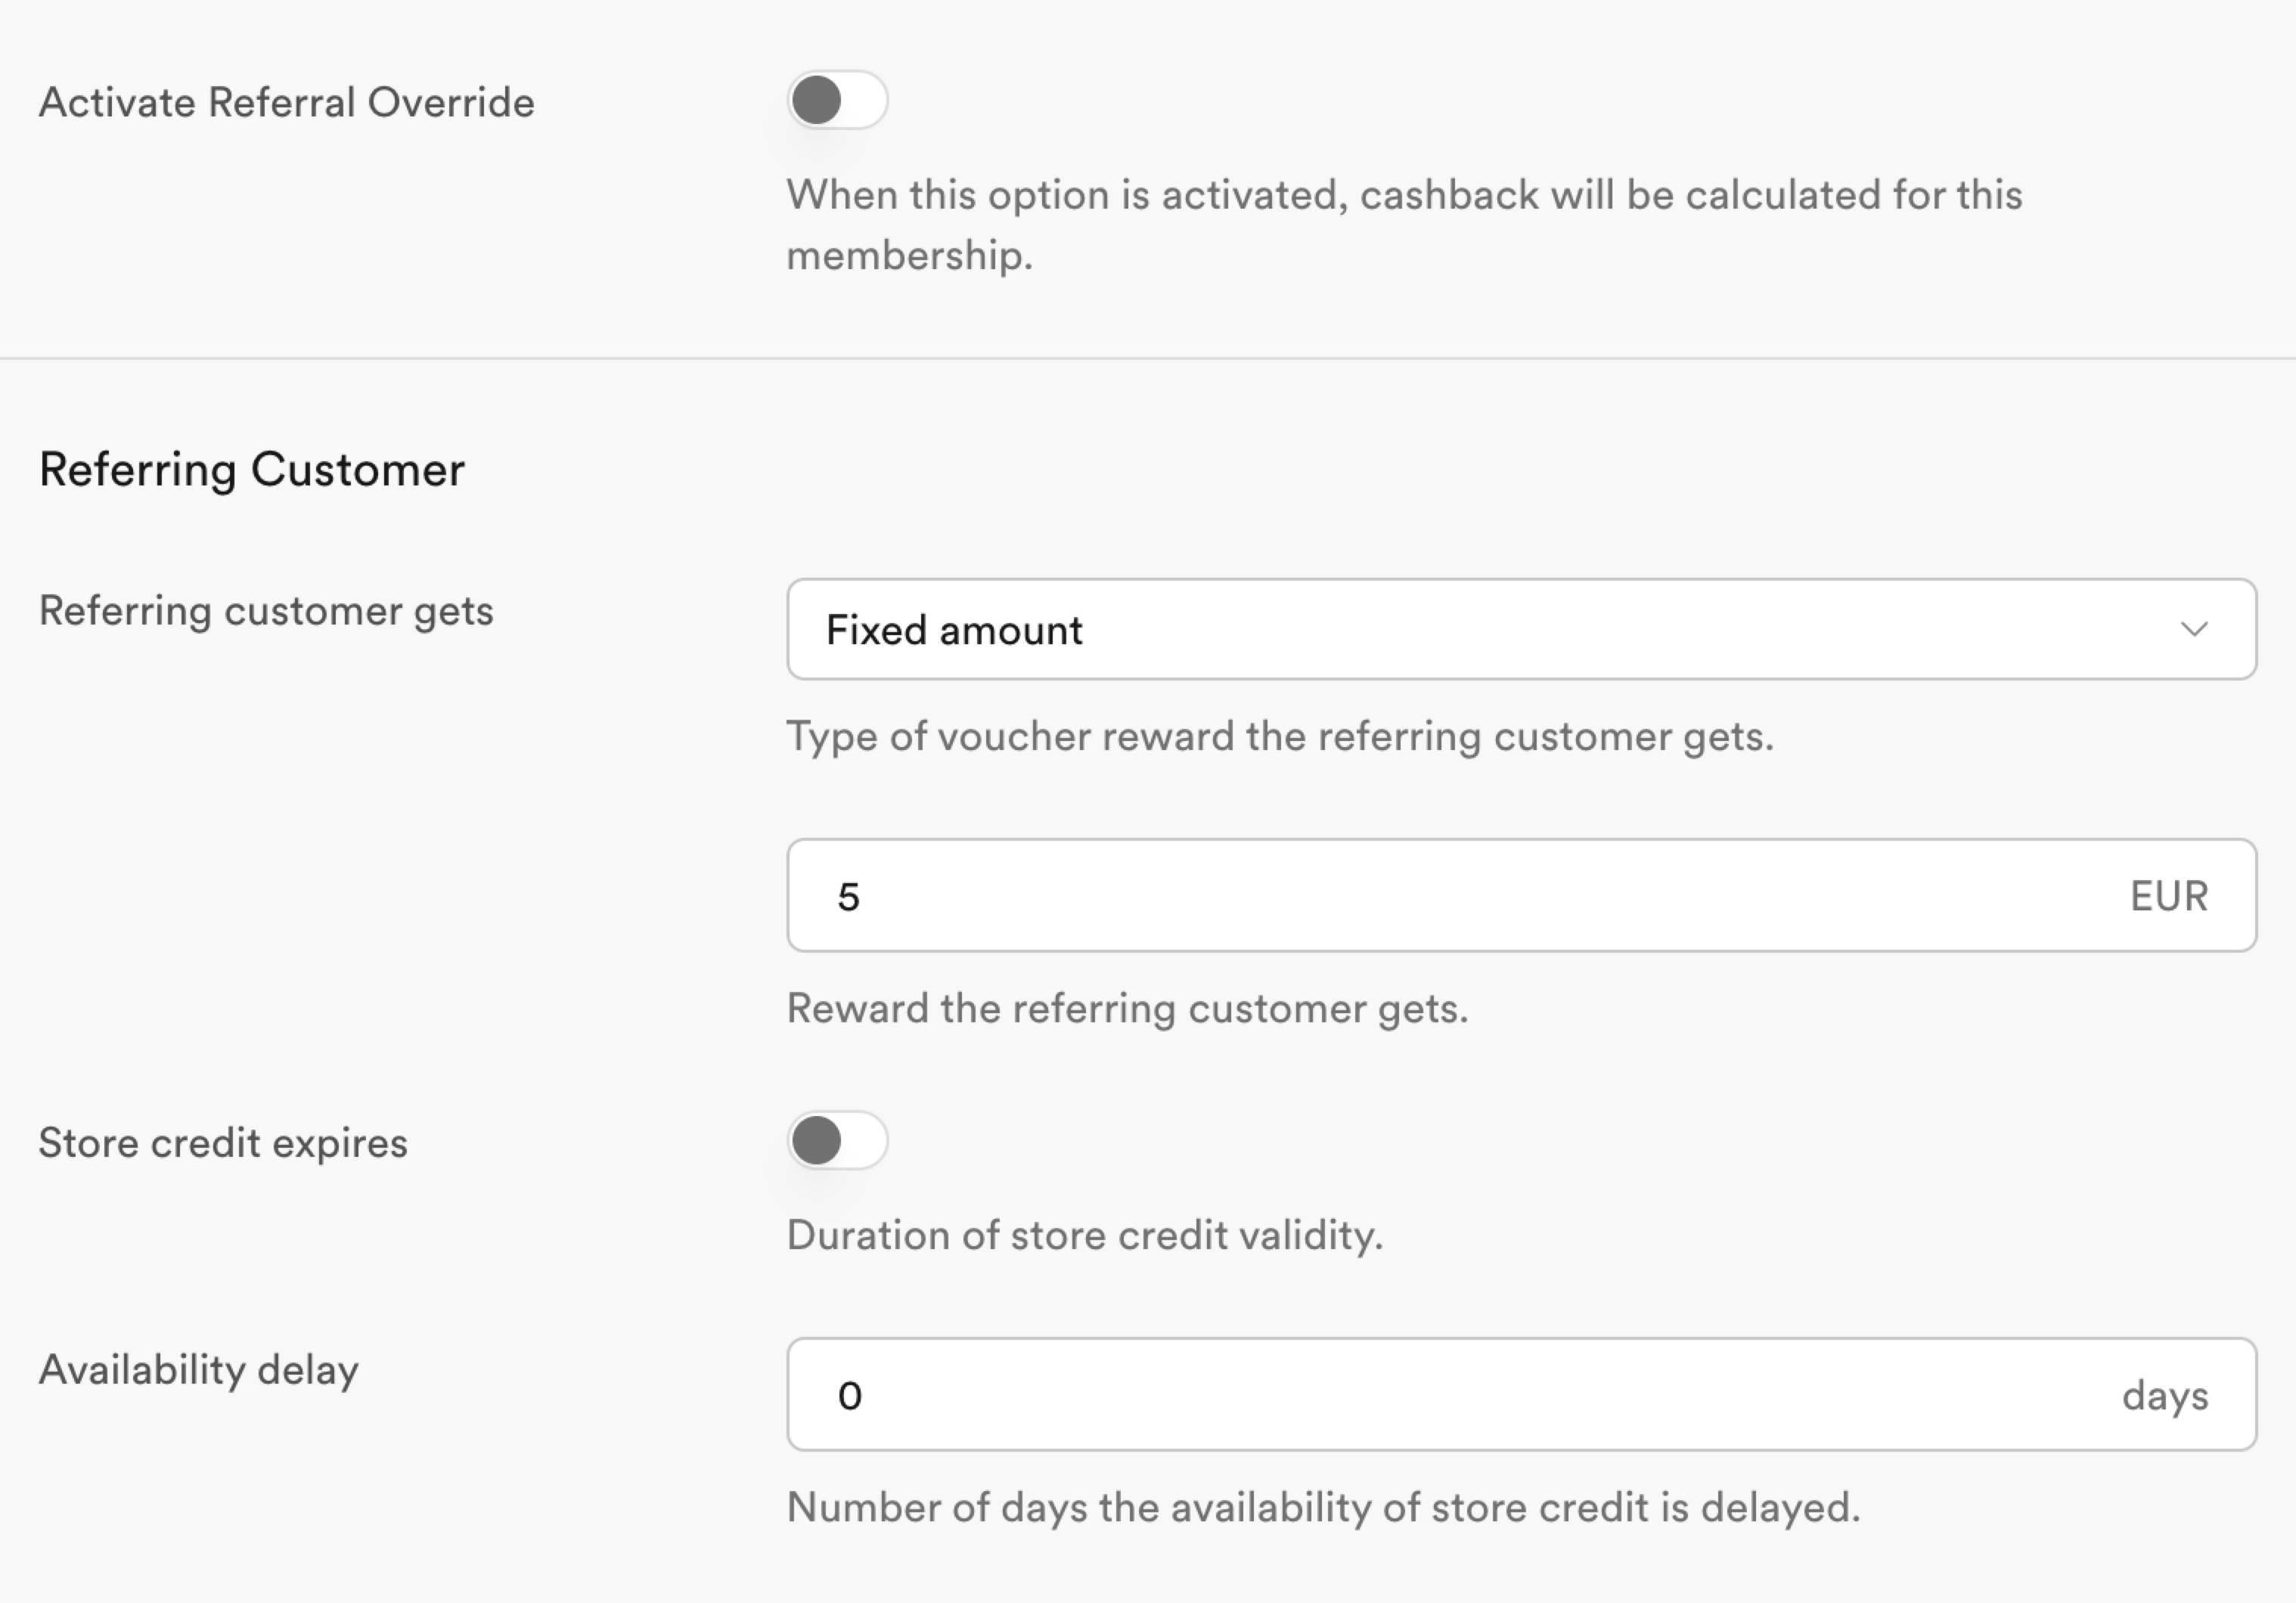2296x1603 pixels.
Task: Click the Activate Referral Override label
Action: click(x=286, y=102)
